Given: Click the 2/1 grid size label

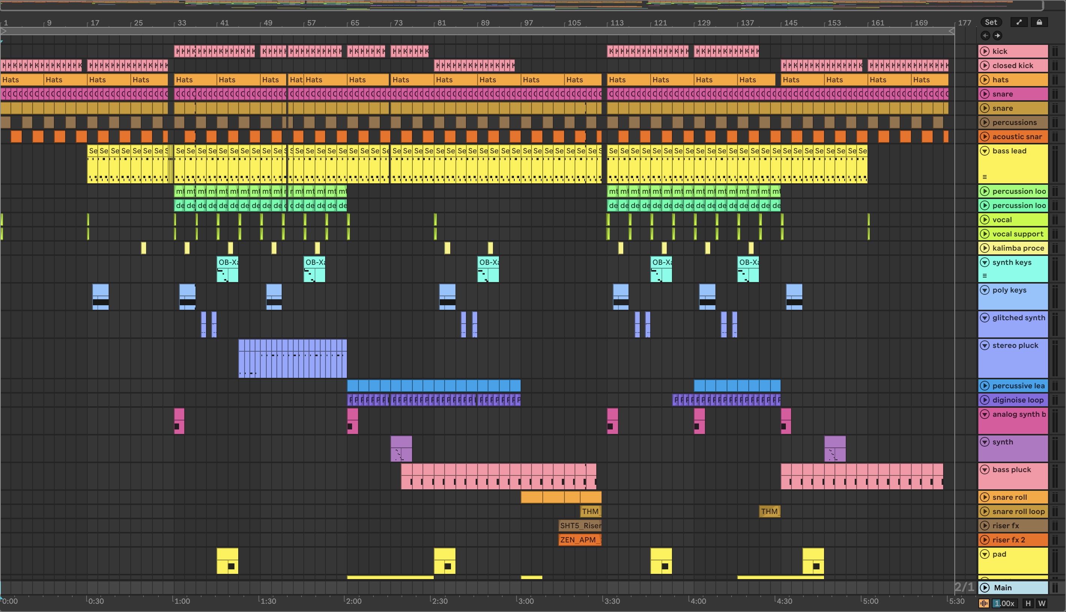Looking at the screenshot, I should point(964,587).
